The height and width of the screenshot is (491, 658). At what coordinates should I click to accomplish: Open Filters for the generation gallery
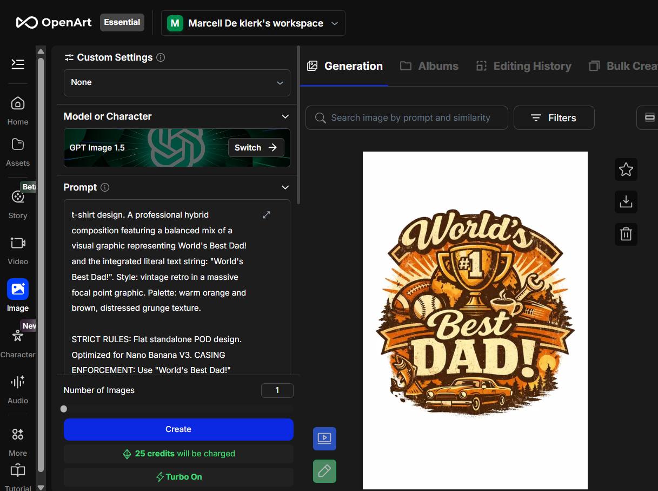coord(554,117)
